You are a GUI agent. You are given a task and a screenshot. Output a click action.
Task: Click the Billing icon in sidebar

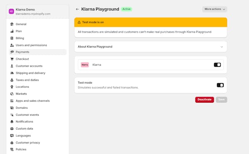12,38
